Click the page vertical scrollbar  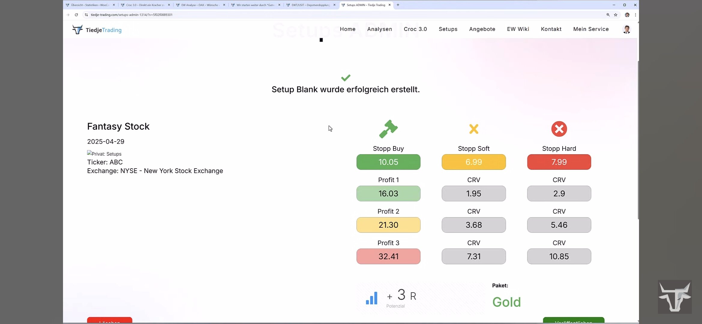click(x=638, y=140)
